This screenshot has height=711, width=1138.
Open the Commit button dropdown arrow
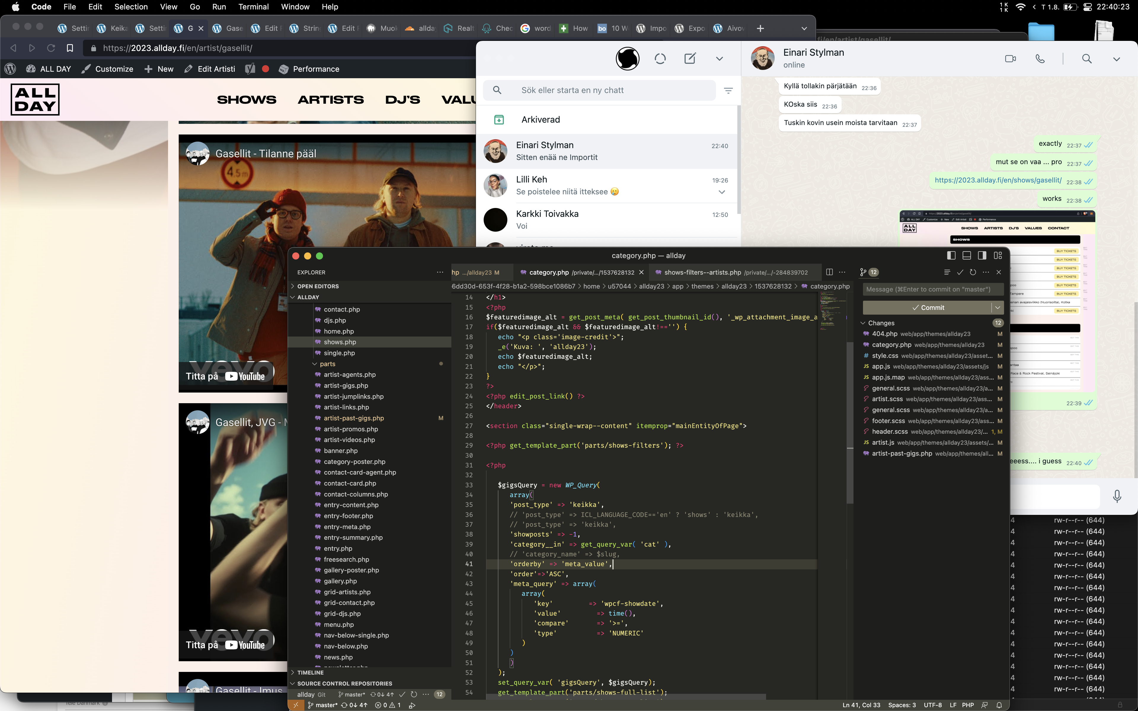[x=998, y=308]
